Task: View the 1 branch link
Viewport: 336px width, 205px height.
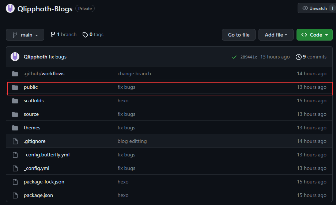Action: click(63, 34)
